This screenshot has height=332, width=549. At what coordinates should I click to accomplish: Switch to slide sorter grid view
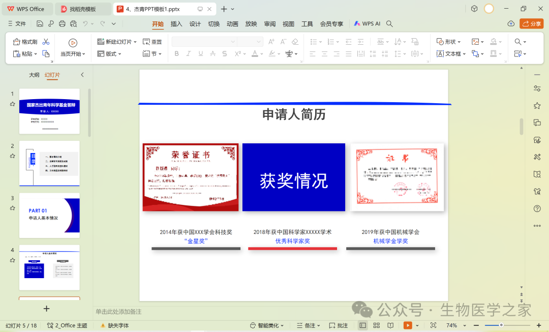tap(377, 325)
